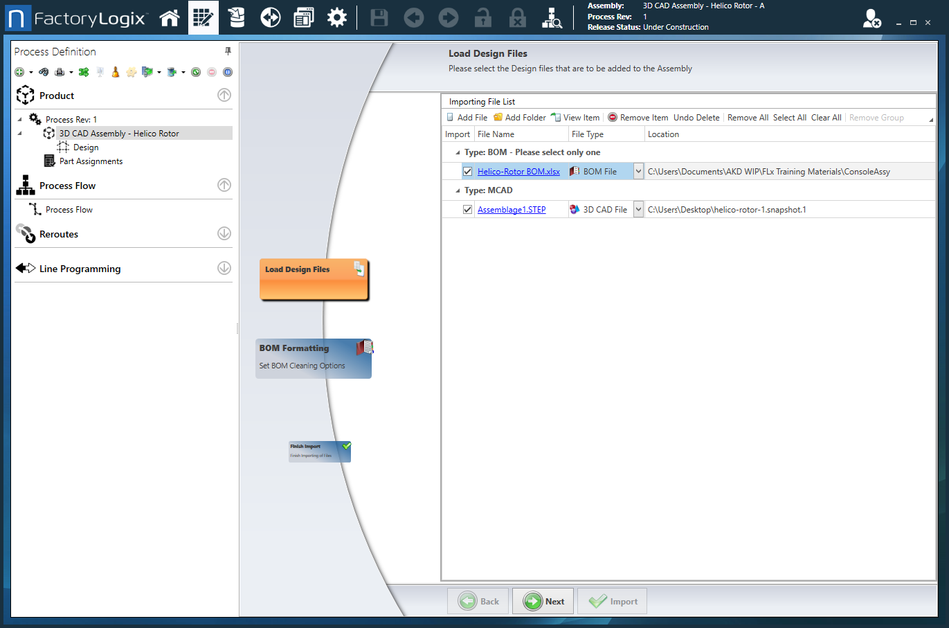The width and height of the screenshot is (949, 628).
Task: Toggle the Assemblage1.STEP import checkbox
Action: (468, 210)
